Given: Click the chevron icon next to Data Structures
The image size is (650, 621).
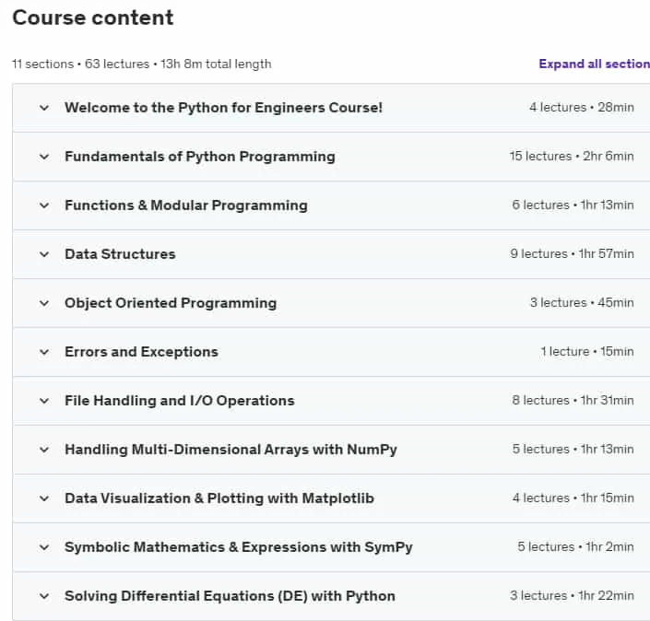Looking at the screenshot, I should click(44, 254).
